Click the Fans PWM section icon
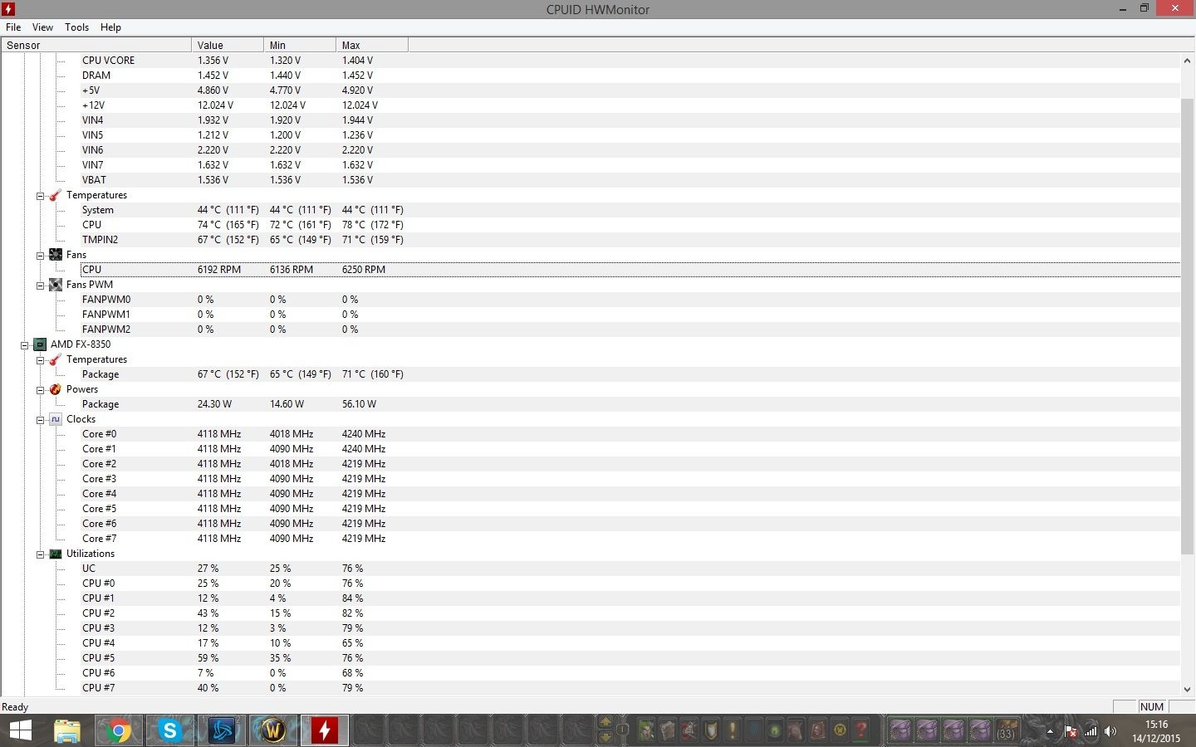1196x747 pixels. (56, 285)
